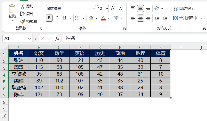Click the Insert Function fx icon

point(57,38)
